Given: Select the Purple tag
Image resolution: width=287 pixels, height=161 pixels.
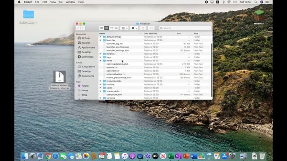Looking at the screenshot, I should 83,85.
